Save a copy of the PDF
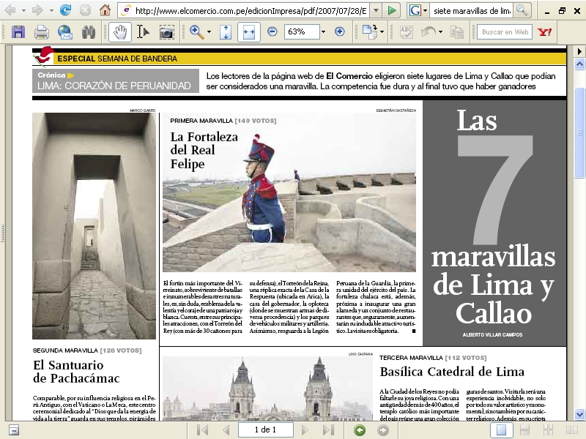This screenshot has width=586, height=439. (18, 32)
